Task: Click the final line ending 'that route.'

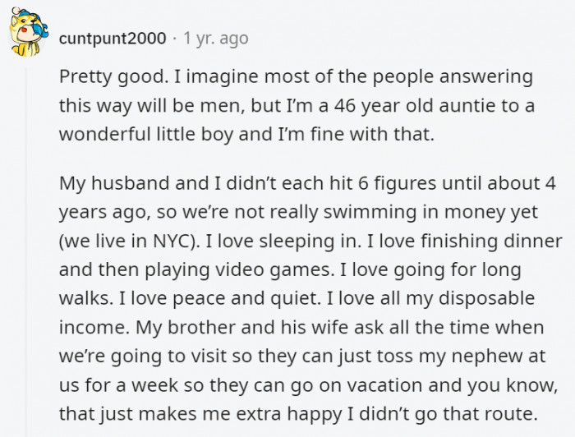Action: click(298, 414)
